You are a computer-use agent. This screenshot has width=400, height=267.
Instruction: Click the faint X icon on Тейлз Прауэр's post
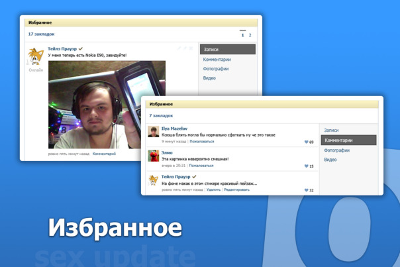pos(191,48)
